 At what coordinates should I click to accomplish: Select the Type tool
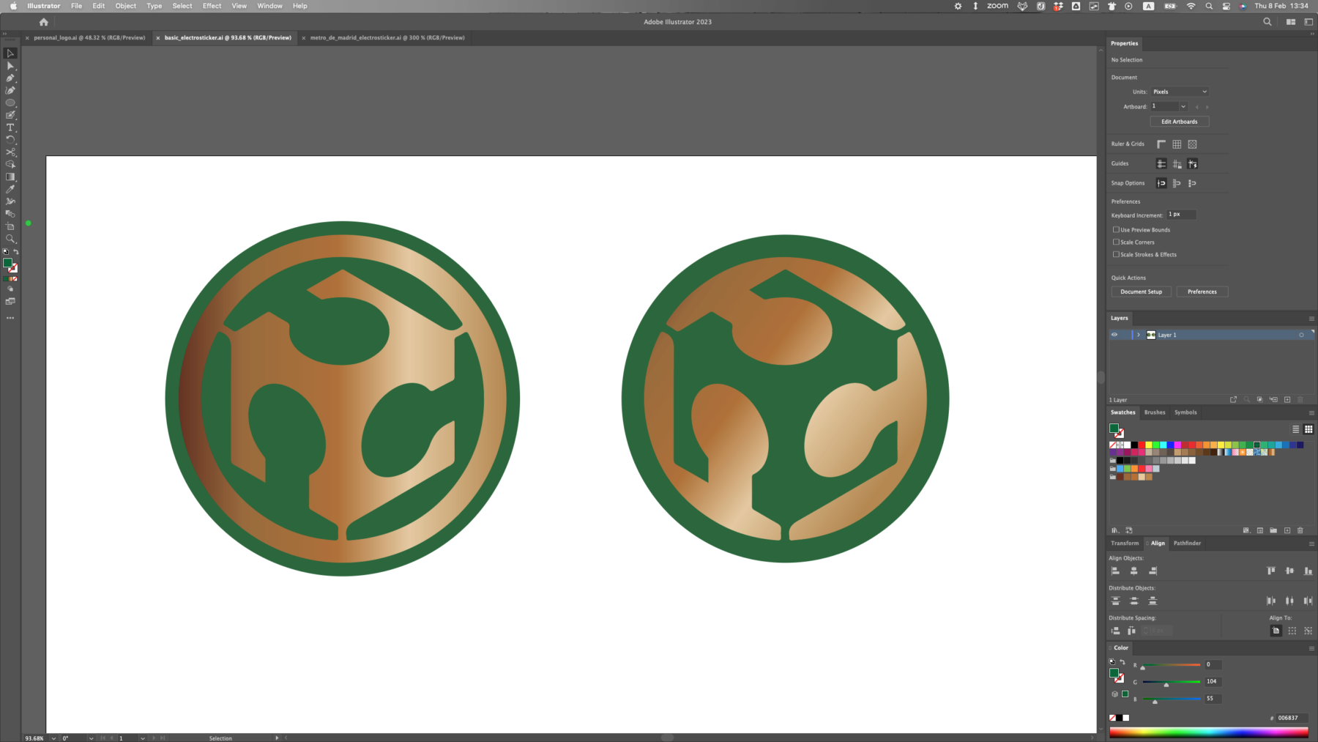(x=10, y=127)
